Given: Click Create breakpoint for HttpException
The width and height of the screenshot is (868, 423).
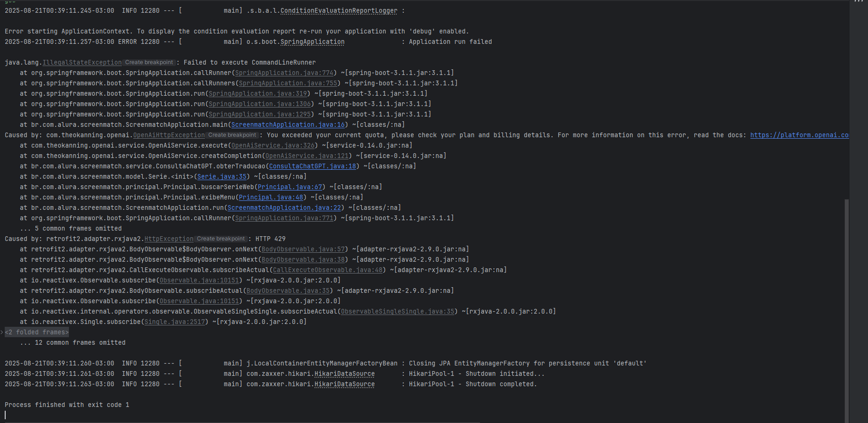Looking at the screenshot, I should [221, 239].
